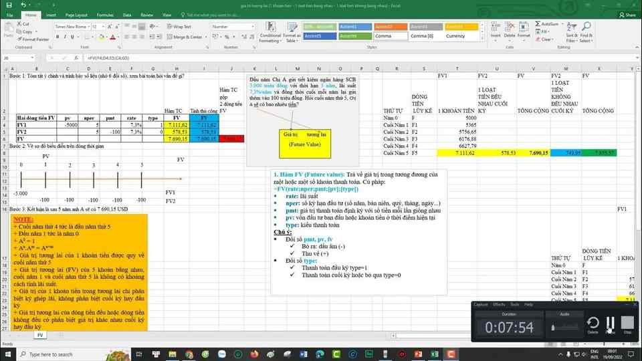Switch to the Data tab
Screen dimensions: 642x361
click(127, 15)
